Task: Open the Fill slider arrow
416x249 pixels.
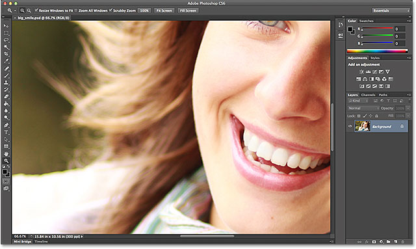Action: tap(408, 116)
